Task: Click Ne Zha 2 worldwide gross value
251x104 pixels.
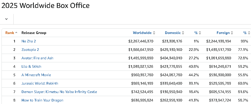Action: 141,41
